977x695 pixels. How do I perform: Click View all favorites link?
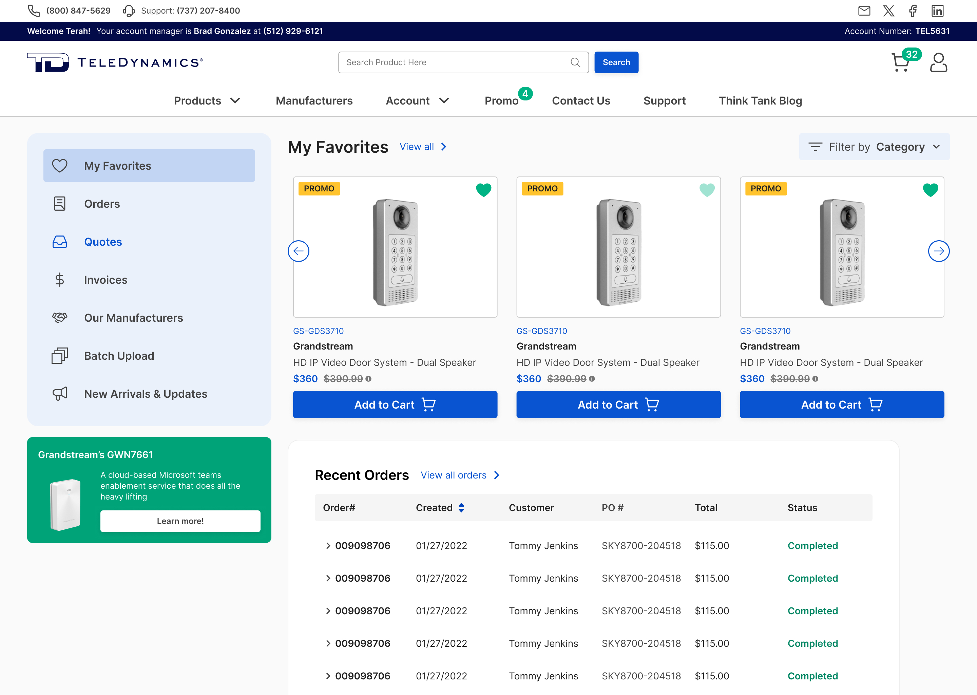tap(423, 147)
